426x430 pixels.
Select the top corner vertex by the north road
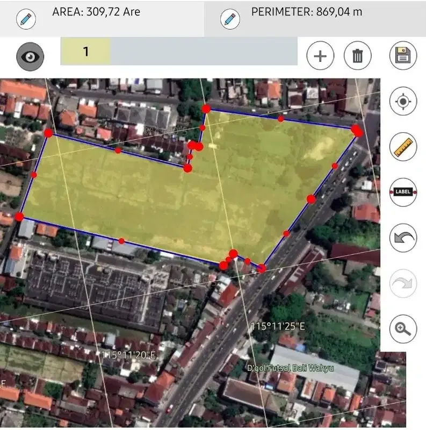(x=206, y=109)
